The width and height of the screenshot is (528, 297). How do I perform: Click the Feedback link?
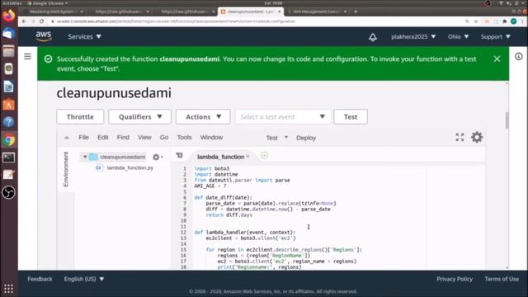40,279
